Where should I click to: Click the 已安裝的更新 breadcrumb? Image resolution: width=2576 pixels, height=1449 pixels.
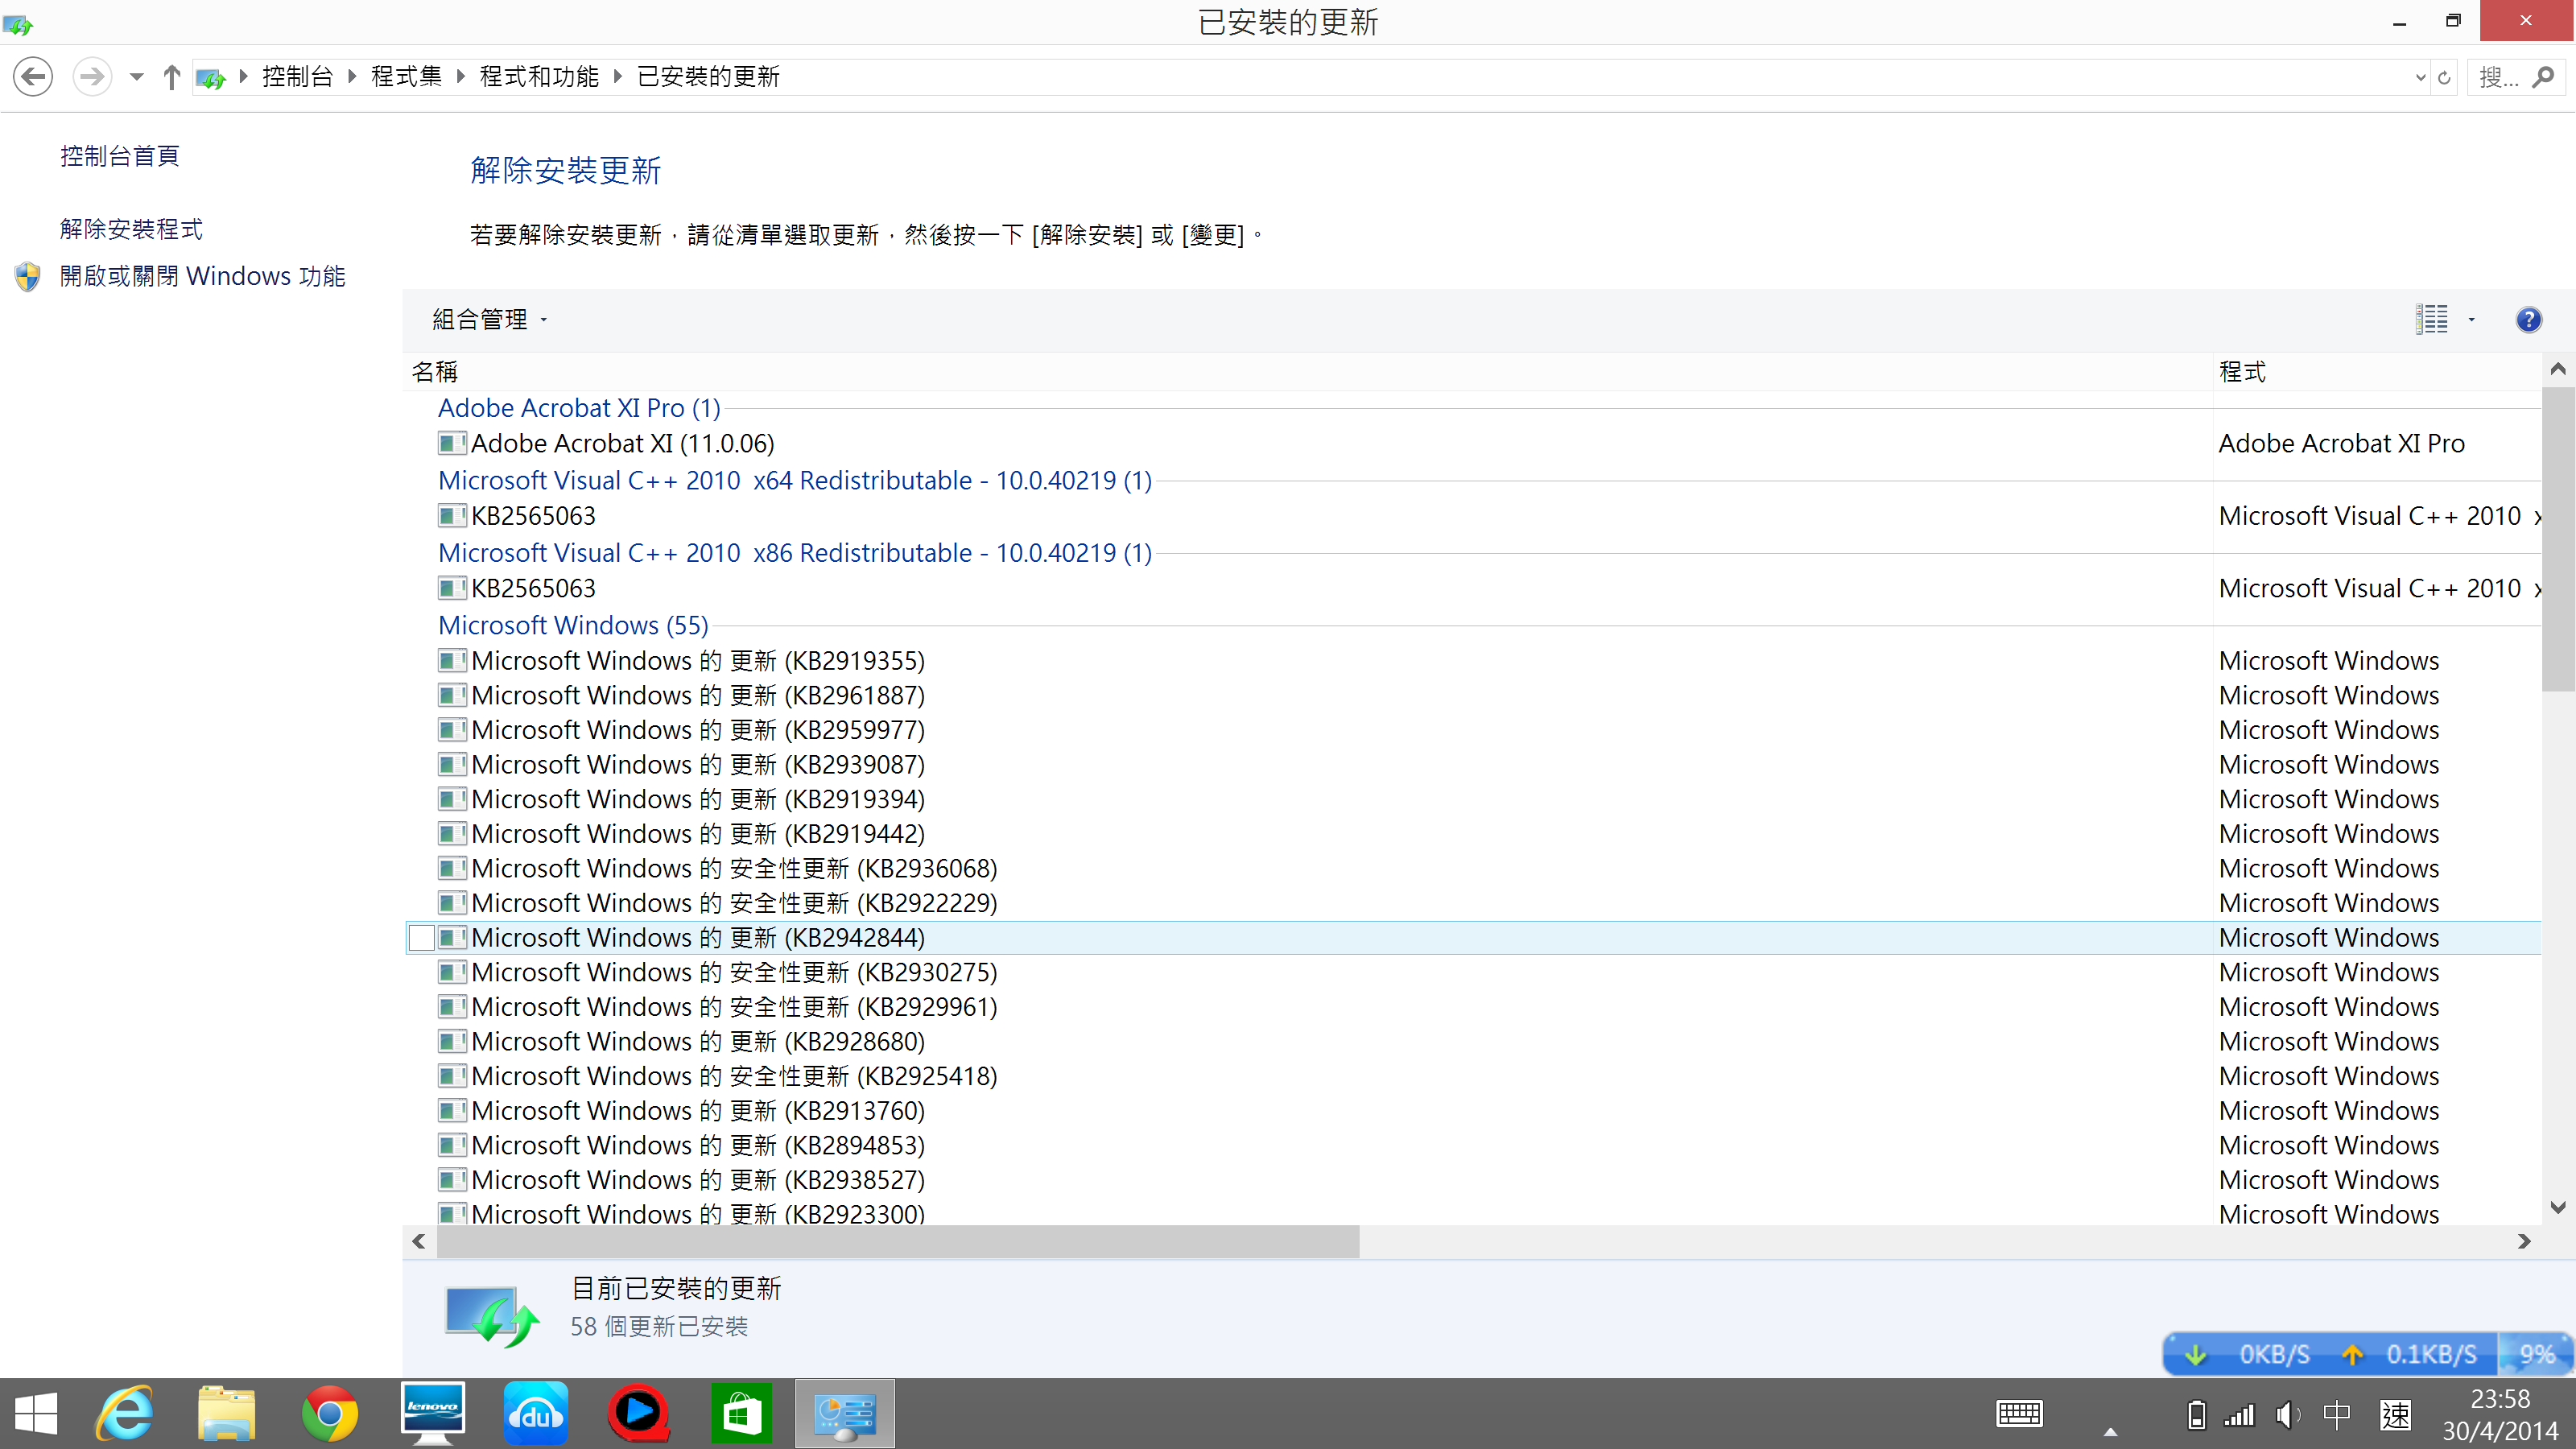pos(708,77)
